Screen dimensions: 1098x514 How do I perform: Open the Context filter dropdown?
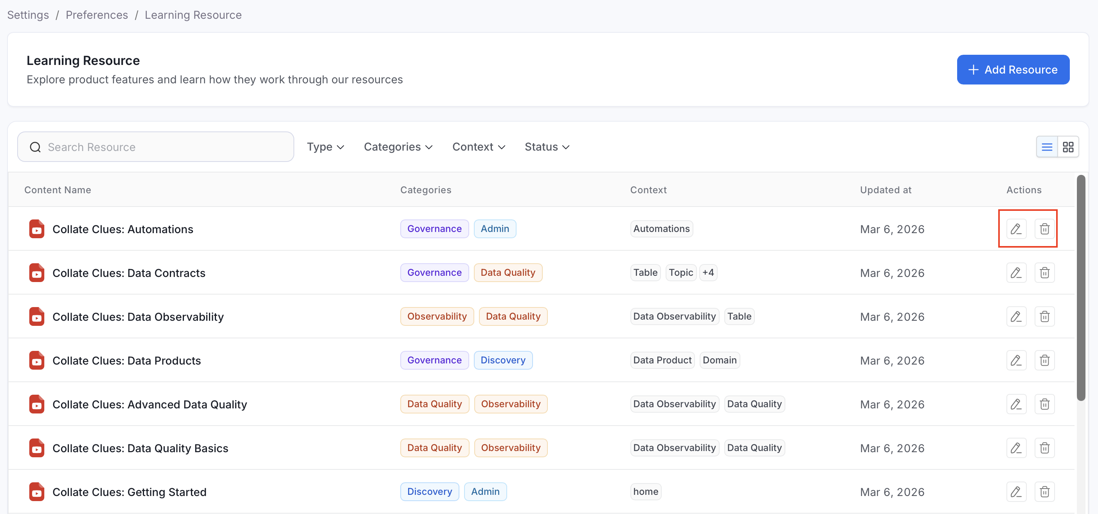click(x=479, y=147)
